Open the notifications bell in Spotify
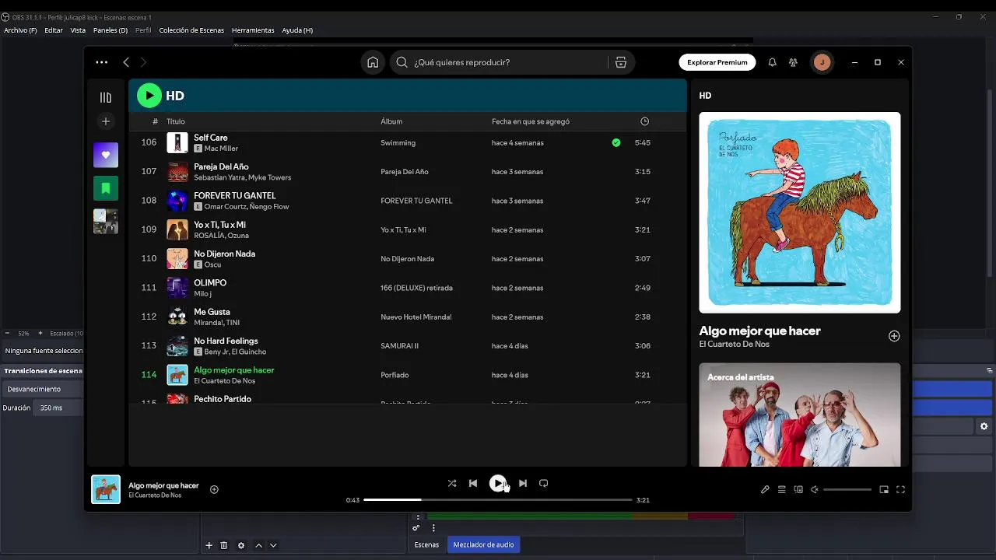The image size is (996, 560). 772,62
